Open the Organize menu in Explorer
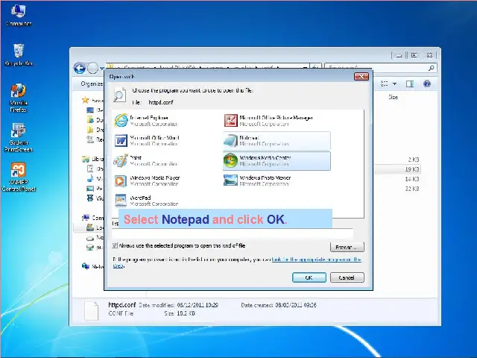The image size is (477, 358). (x=92, y=84)
